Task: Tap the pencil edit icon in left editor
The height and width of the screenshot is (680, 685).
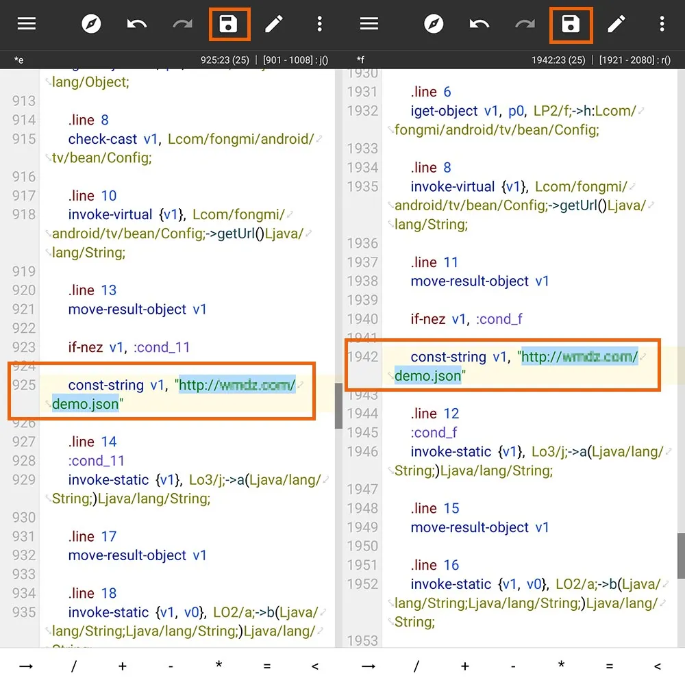Action: coord(274,25)
